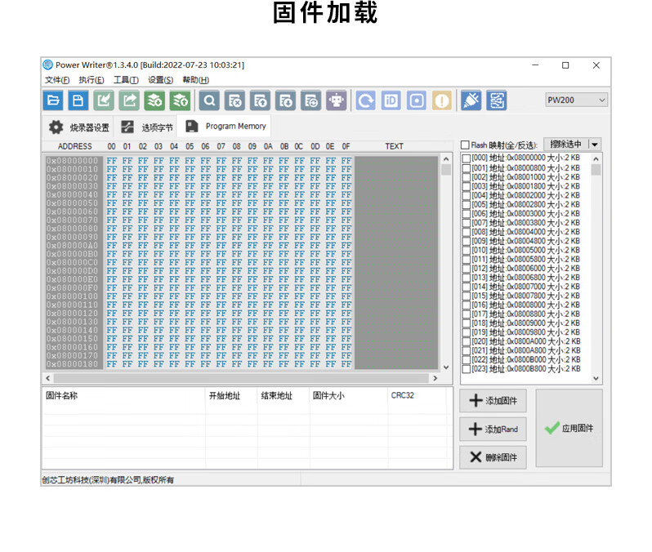This screenshot has height=552, width=652.
Task: Toggle the Flash 映射 select-all checkbox
Action: click(x=466, y=145)
